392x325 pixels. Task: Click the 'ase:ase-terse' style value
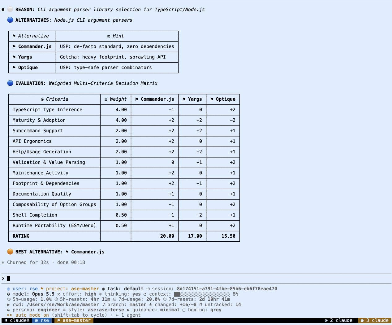(x=106, y=310)
